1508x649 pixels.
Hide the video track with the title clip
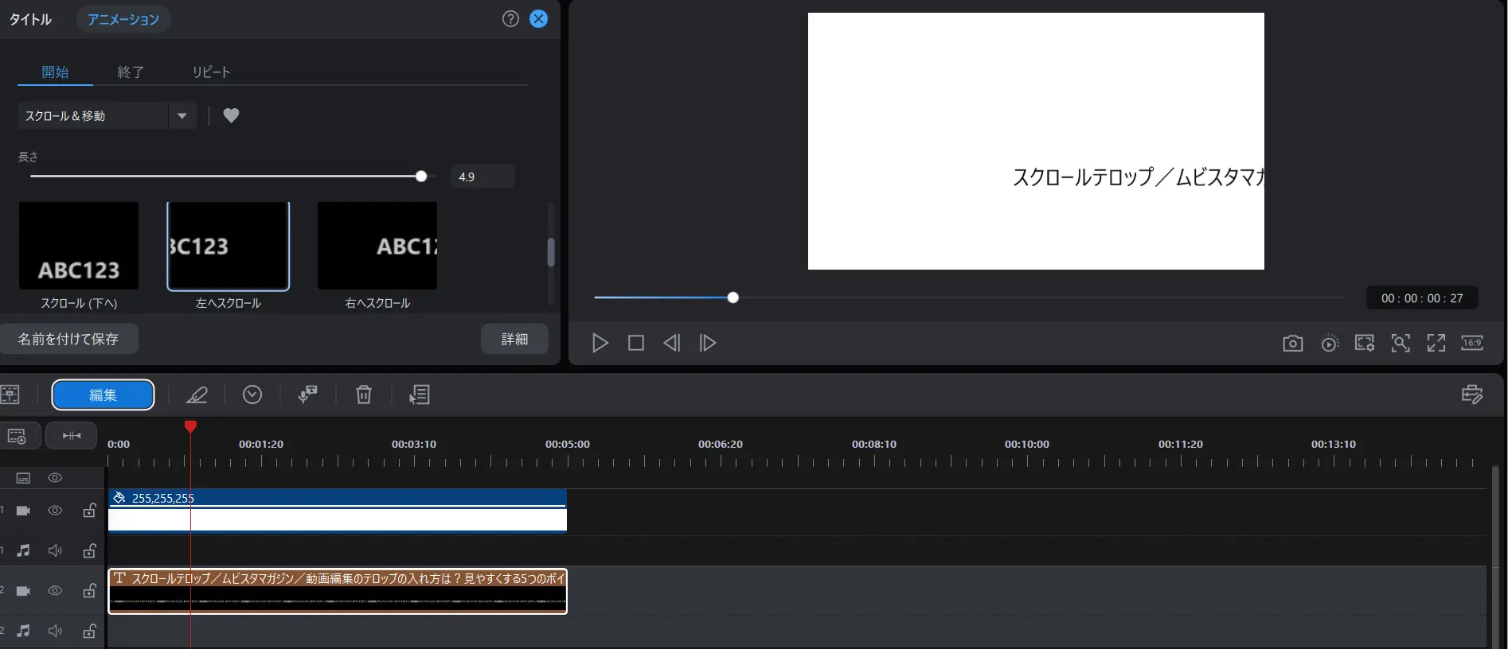[55, 591]
